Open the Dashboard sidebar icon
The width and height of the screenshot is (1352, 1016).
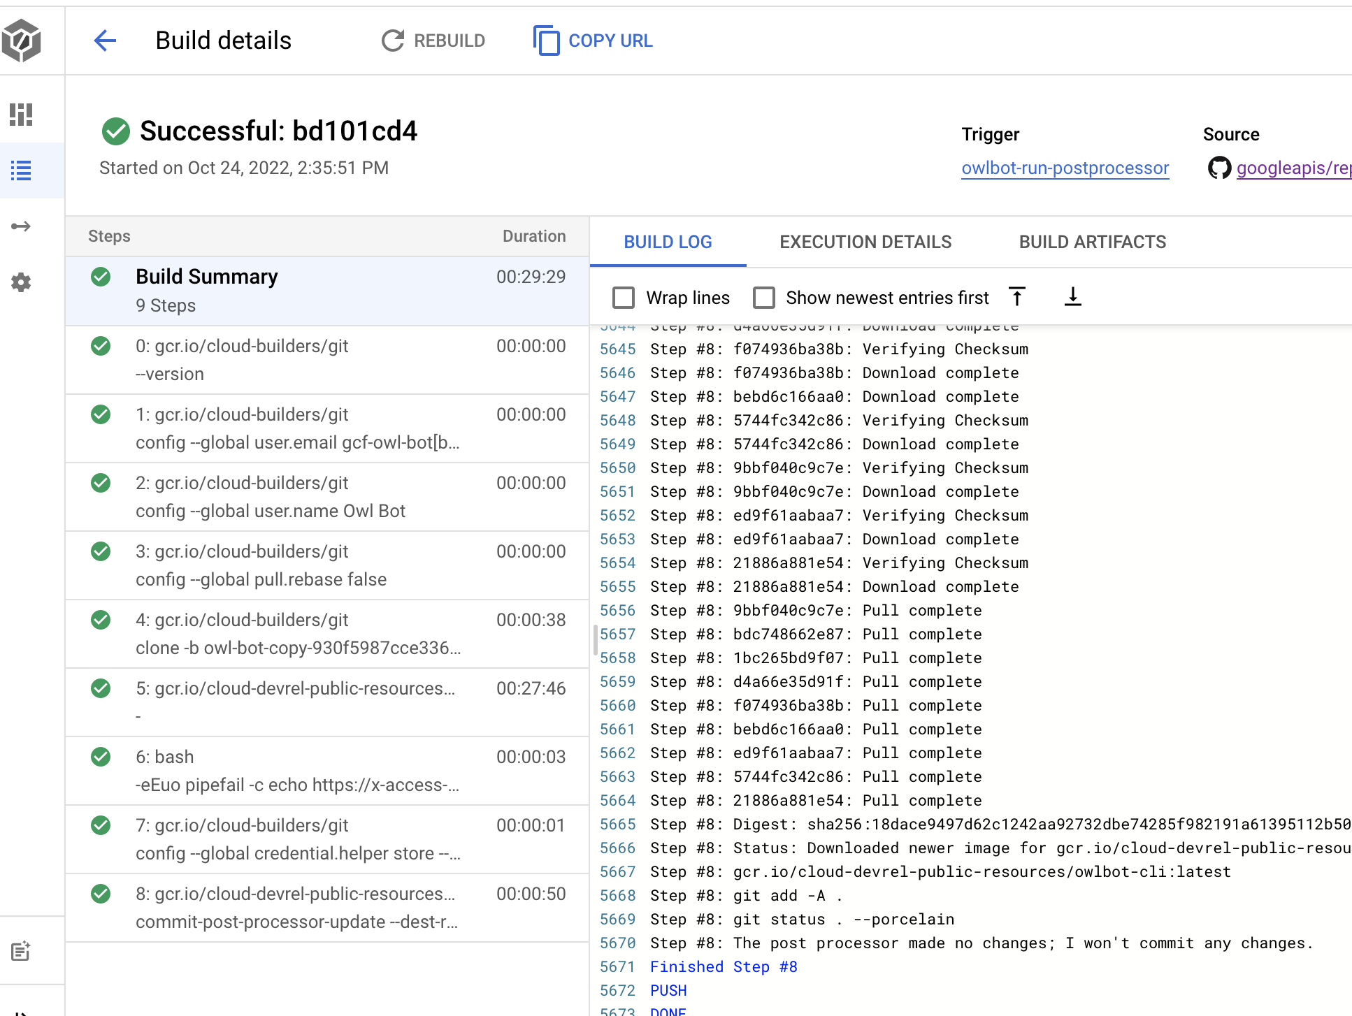tap(21, 114)
